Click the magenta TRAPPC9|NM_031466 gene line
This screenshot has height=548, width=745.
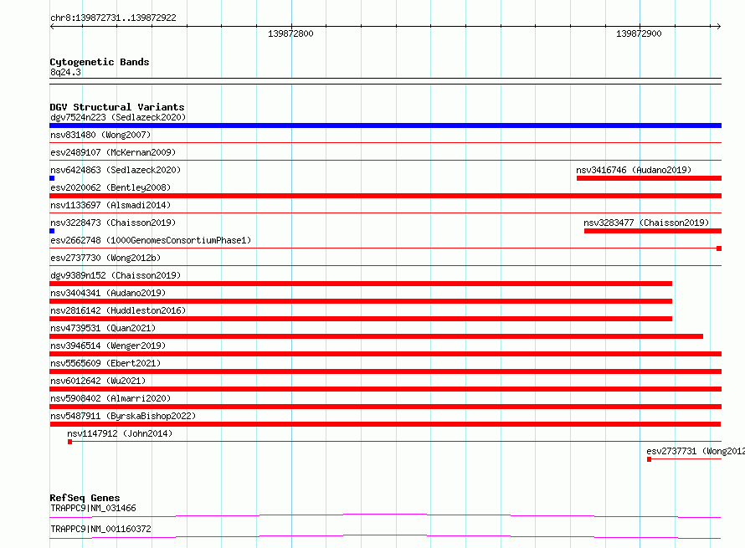385,515
